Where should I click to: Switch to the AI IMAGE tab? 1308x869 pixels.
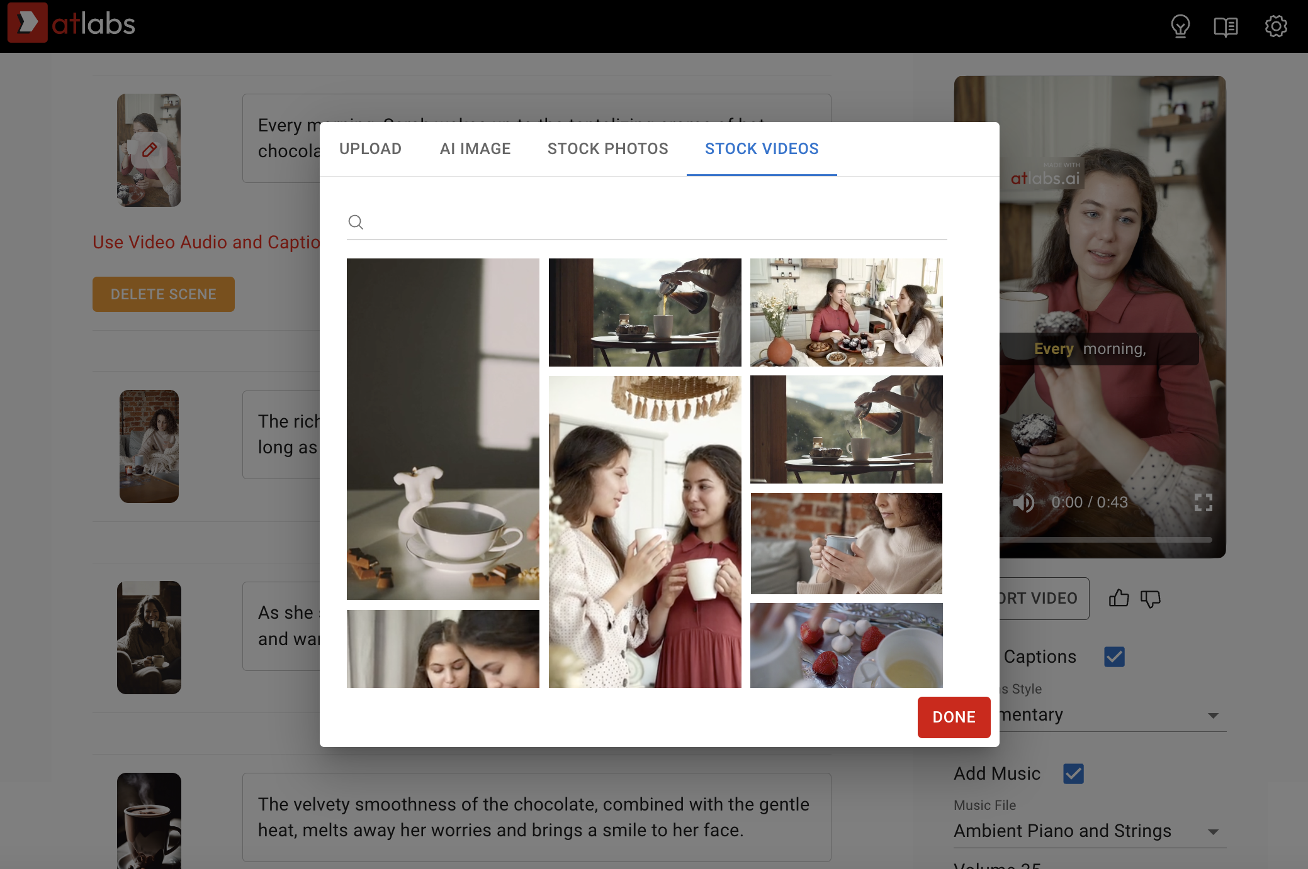(475, 149)
